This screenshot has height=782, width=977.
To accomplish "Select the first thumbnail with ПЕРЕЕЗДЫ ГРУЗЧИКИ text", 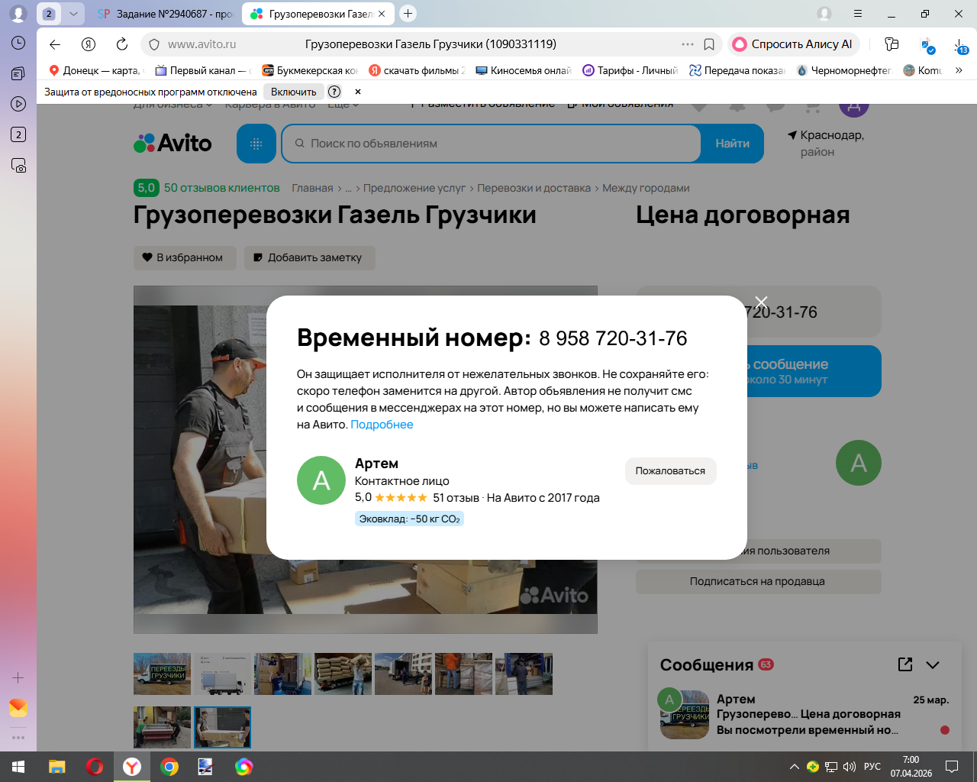I will (162, 674).
